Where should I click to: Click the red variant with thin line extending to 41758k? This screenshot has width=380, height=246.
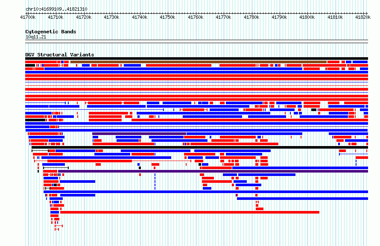tap(113, 161)
